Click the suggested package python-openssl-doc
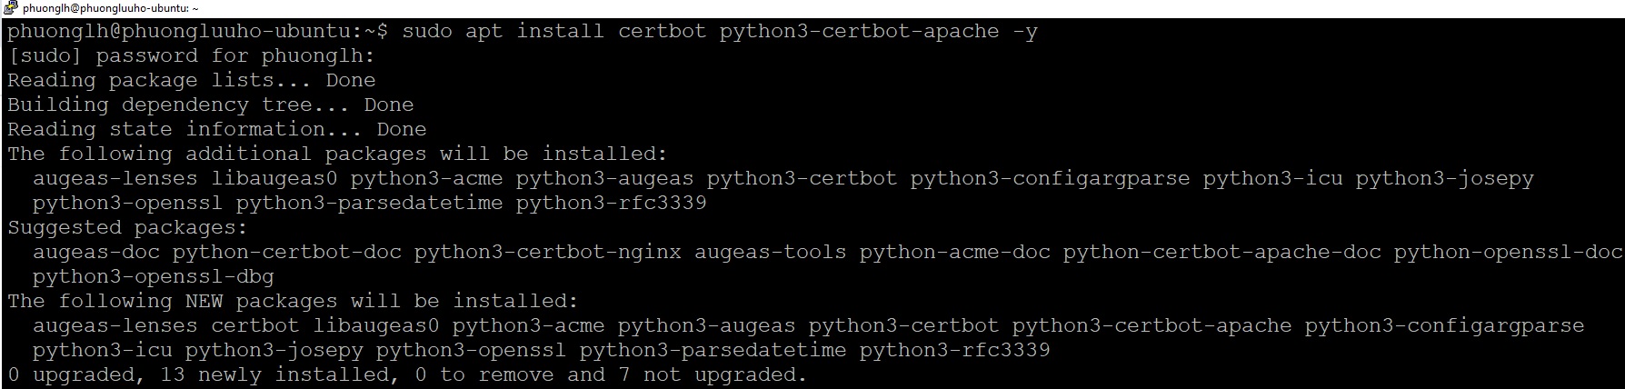 coord(1508,253)
